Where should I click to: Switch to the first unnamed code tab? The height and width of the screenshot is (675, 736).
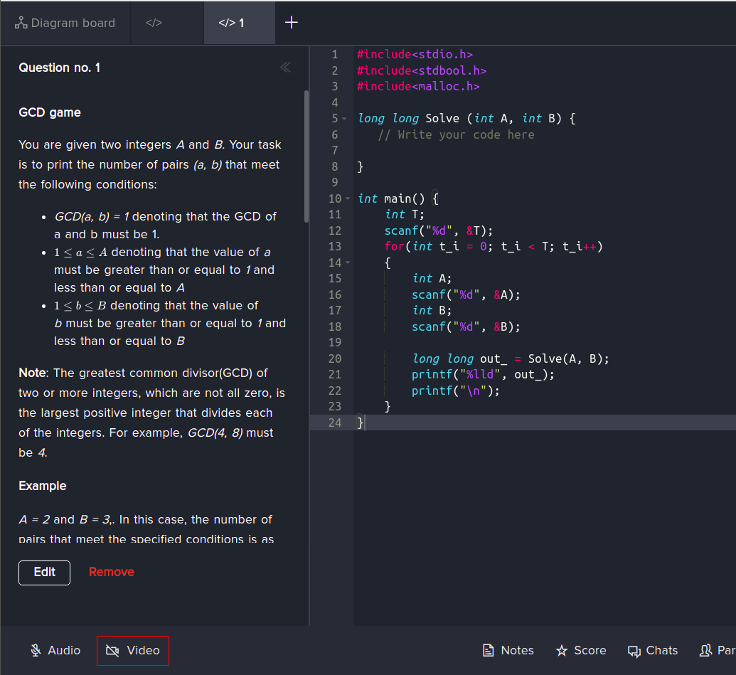[x=154, y=23]
